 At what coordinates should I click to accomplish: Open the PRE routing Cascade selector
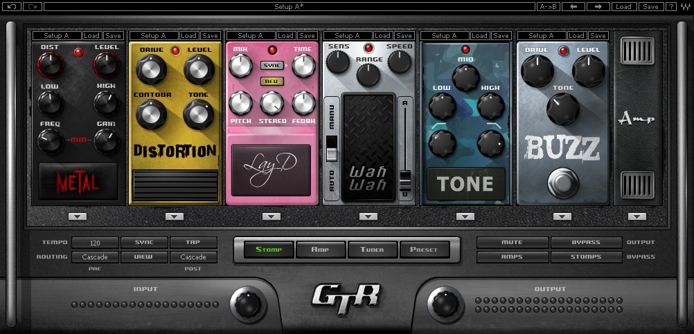95,257
